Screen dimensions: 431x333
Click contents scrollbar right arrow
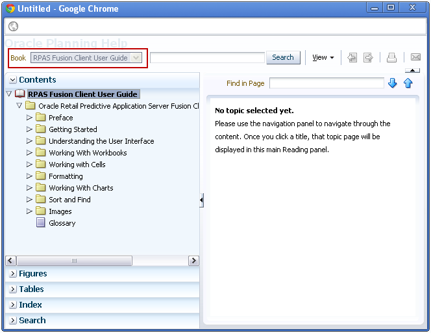[193, 261]
